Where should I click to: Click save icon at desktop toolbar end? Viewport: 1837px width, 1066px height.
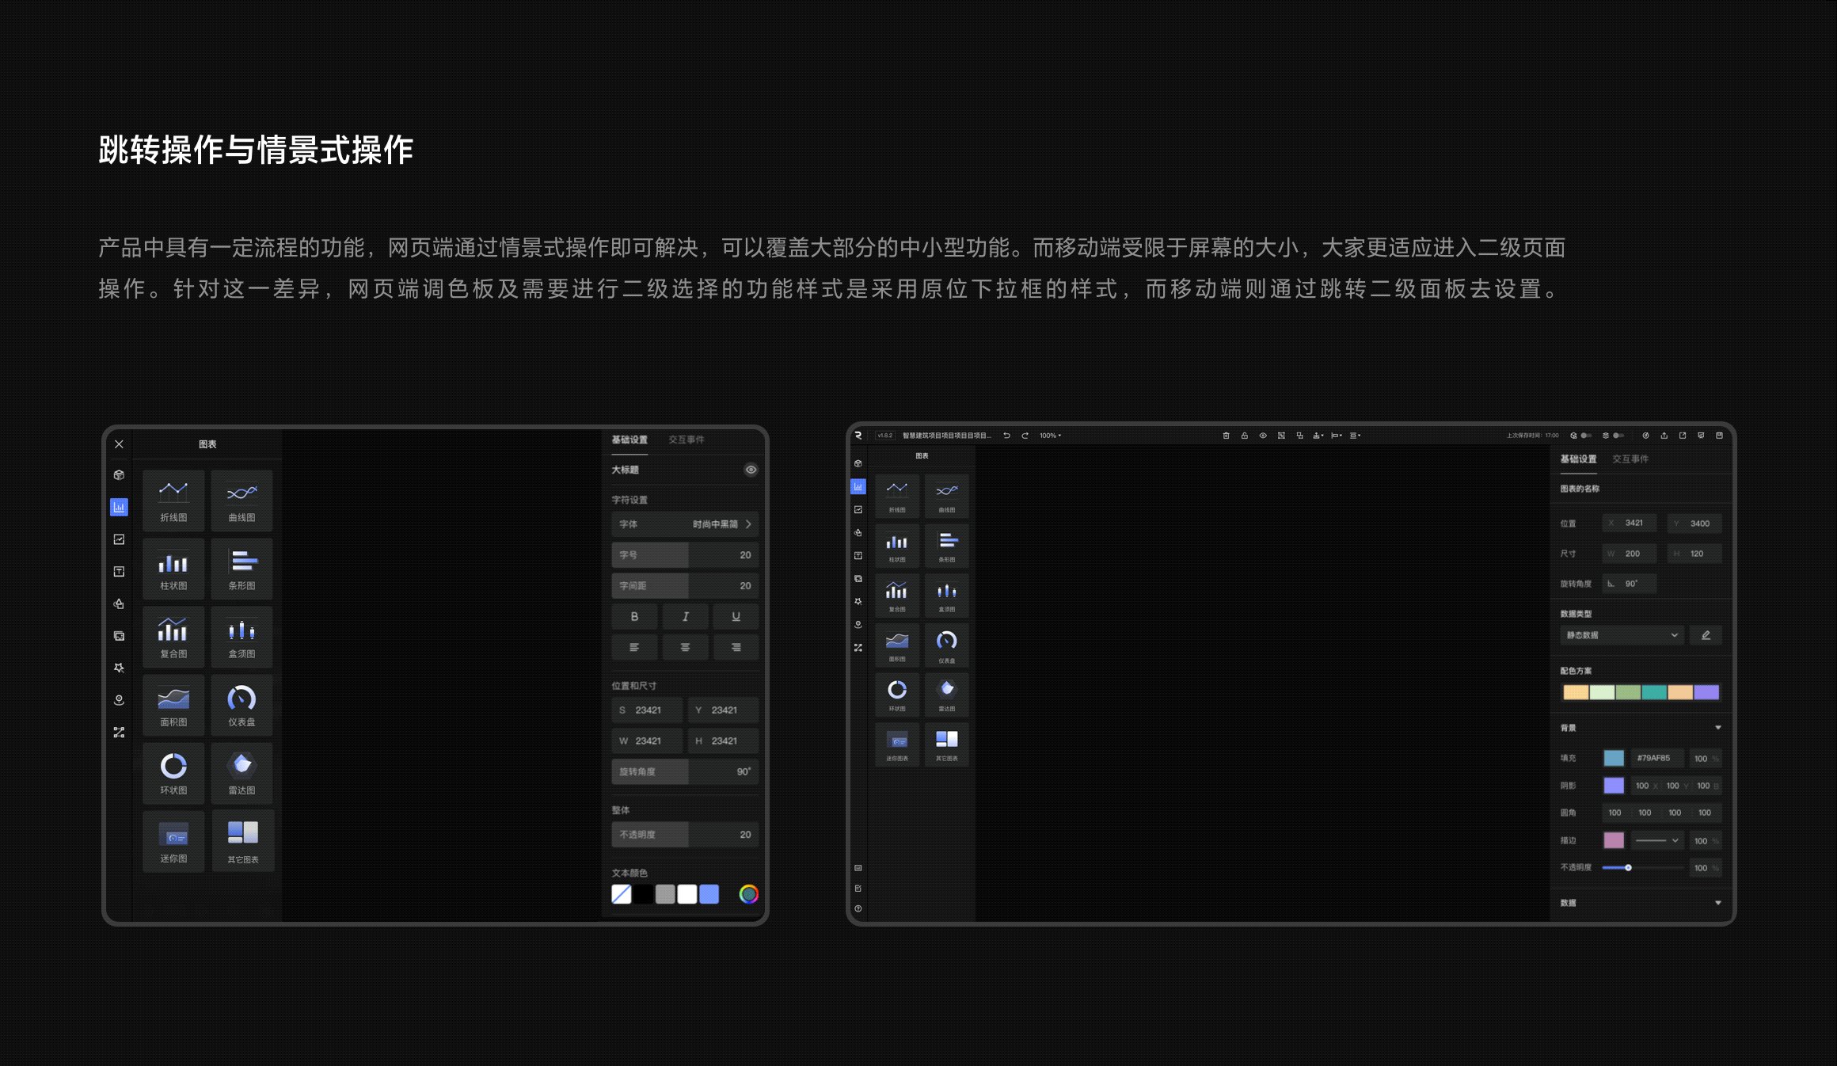1719,436
